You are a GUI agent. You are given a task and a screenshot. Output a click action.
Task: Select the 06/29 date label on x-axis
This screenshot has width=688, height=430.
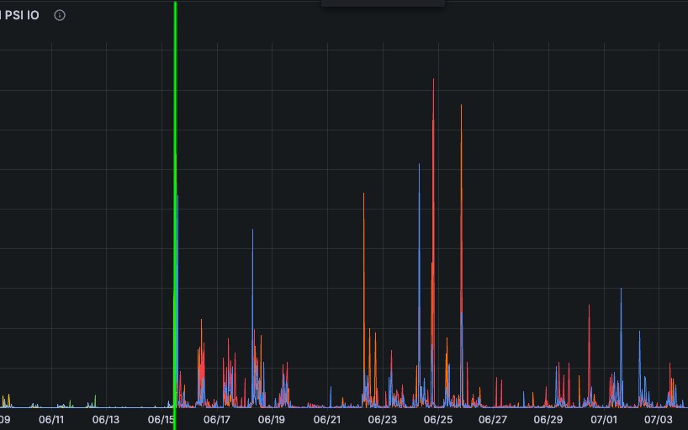coord(548,419)
